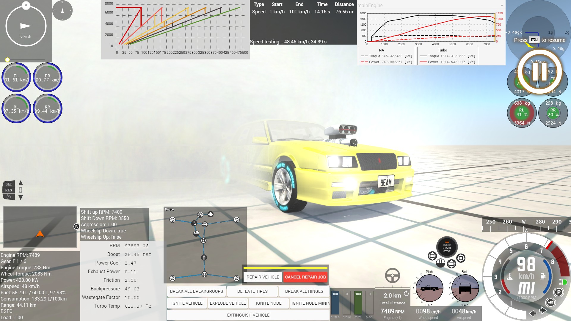Click the minimap with orange arrow
571x321 pixels.
coord(40,227)
